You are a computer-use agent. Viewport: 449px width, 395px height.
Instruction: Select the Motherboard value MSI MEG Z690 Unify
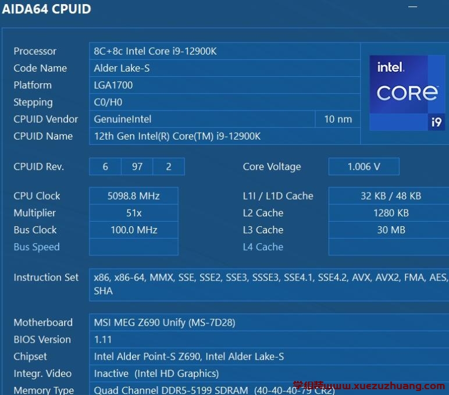coord(269,322)
